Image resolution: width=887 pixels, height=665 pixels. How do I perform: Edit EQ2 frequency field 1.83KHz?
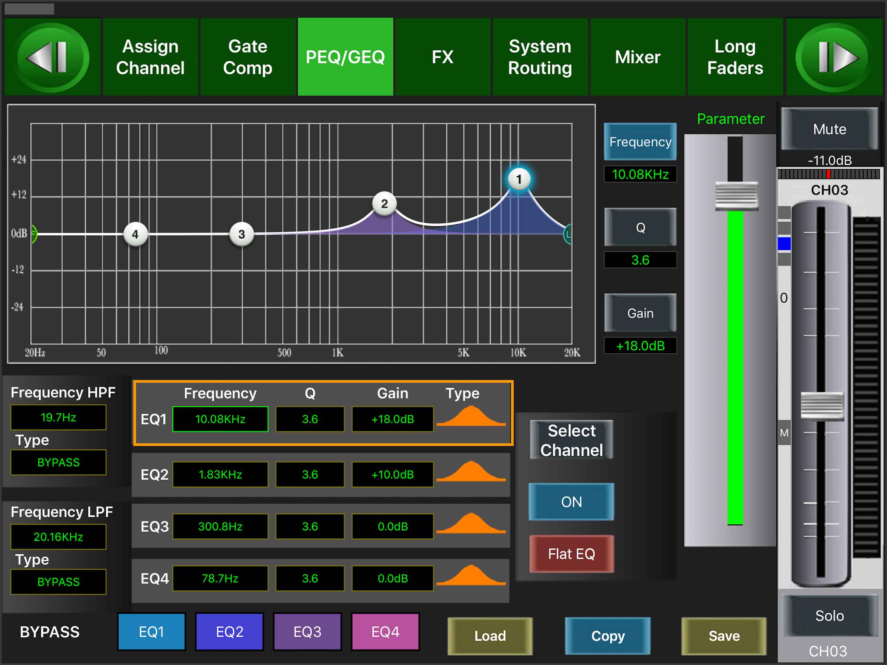click(x=220, y=474)
